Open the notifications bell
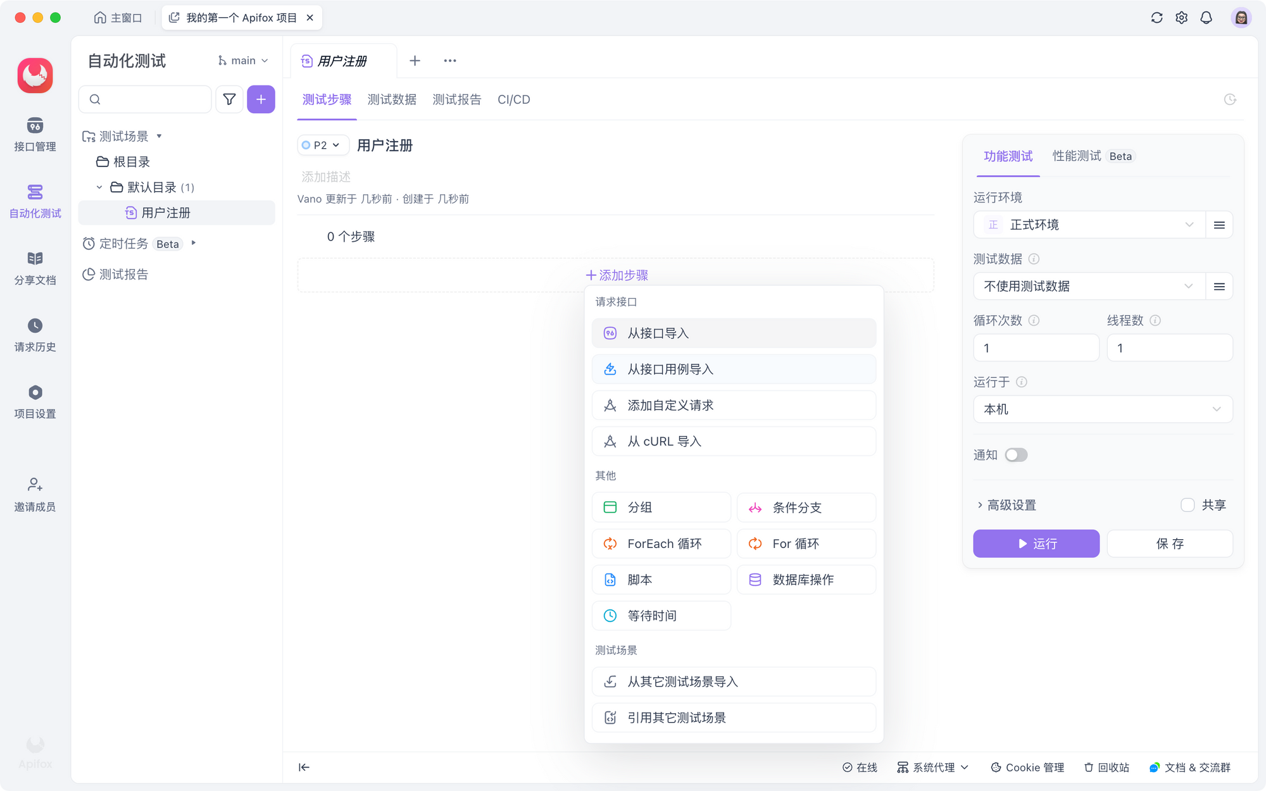The height and width of the screenshot is (791, 1266). 1206,18
